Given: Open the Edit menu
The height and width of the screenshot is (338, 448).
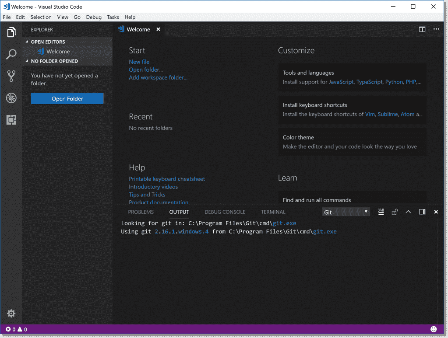Looking at the screenshot, I should coord(20,17).
